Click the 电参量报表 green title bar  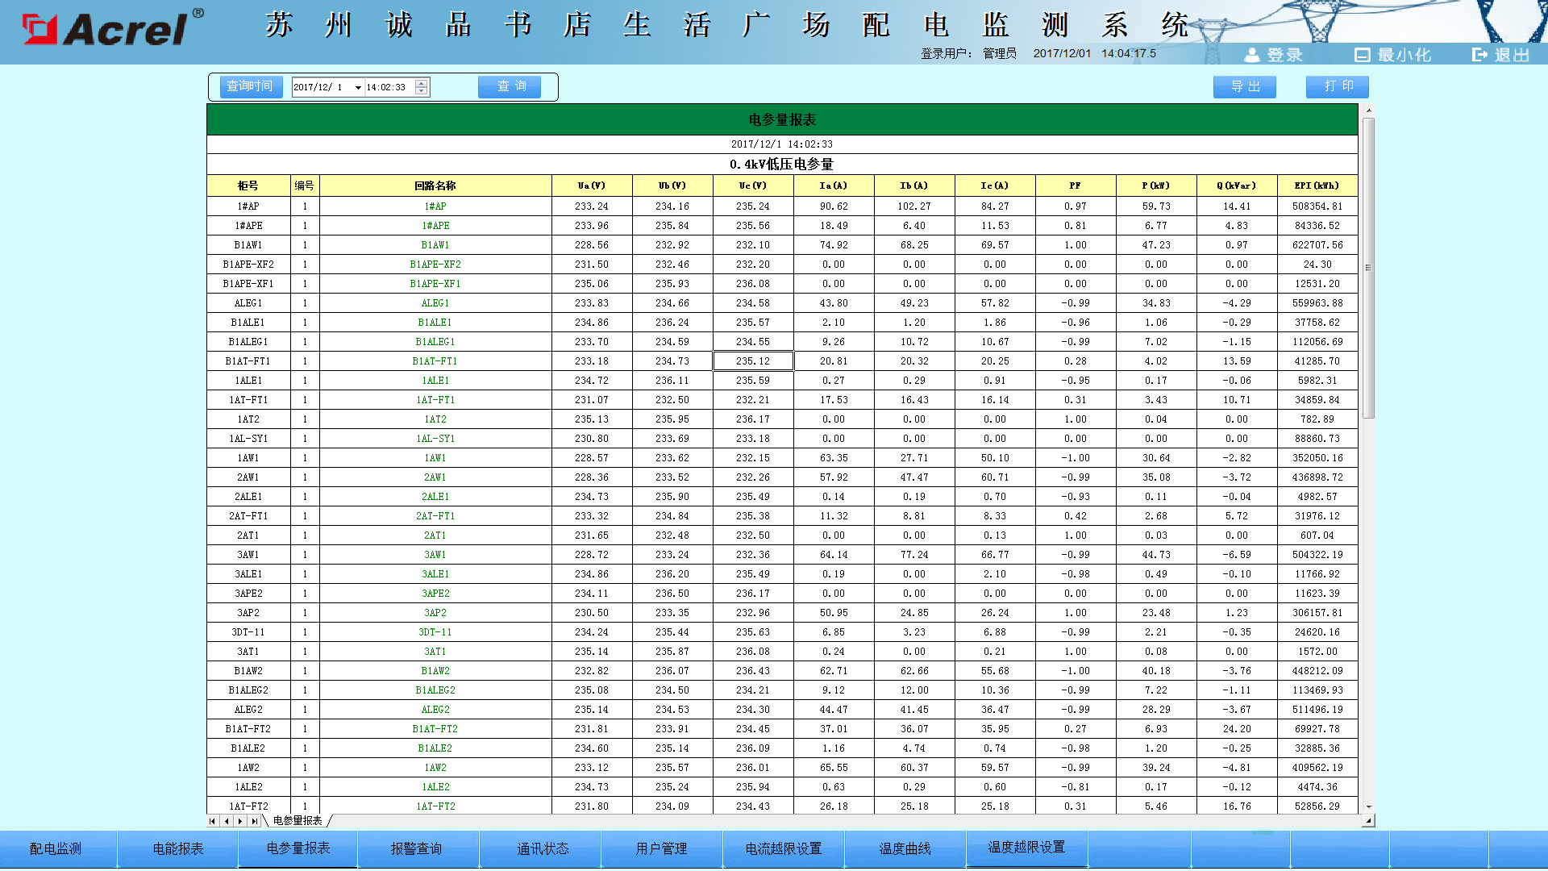(x=782, y=119)
